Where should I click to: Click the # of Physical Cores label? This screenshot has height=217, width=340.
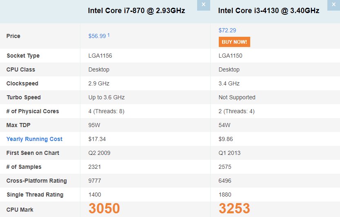33,111
